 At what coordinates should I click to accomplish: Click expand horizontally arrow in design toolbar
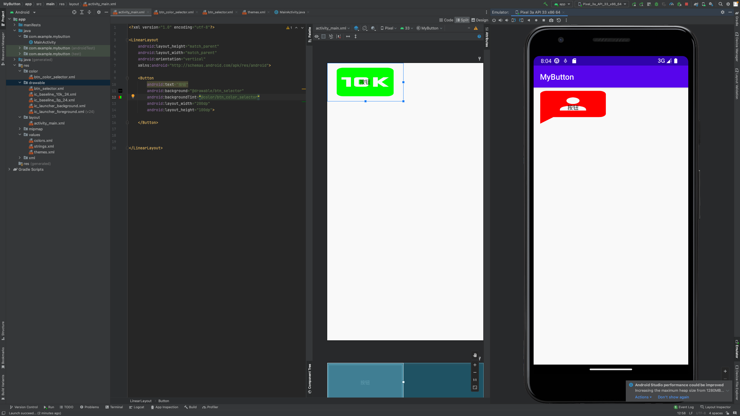pyautogui.click(x=348, y=36)
